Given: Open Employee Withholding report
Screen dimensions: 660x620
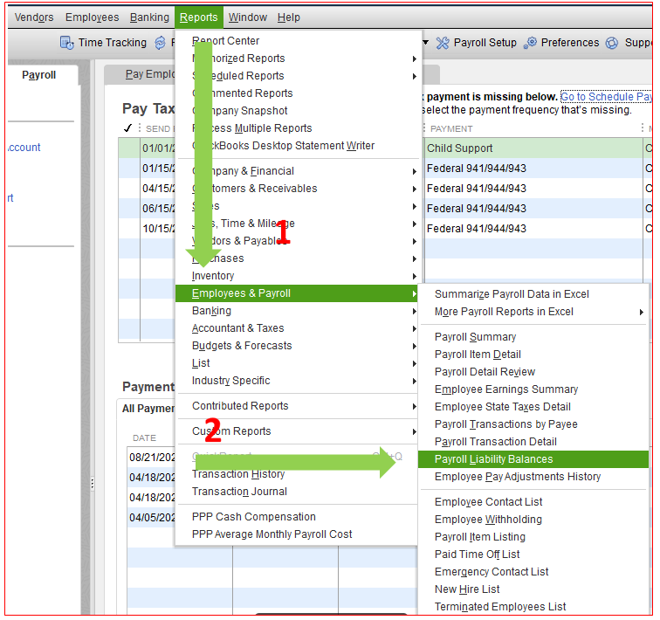Looking at the screenshot, I should coord(488,520).
